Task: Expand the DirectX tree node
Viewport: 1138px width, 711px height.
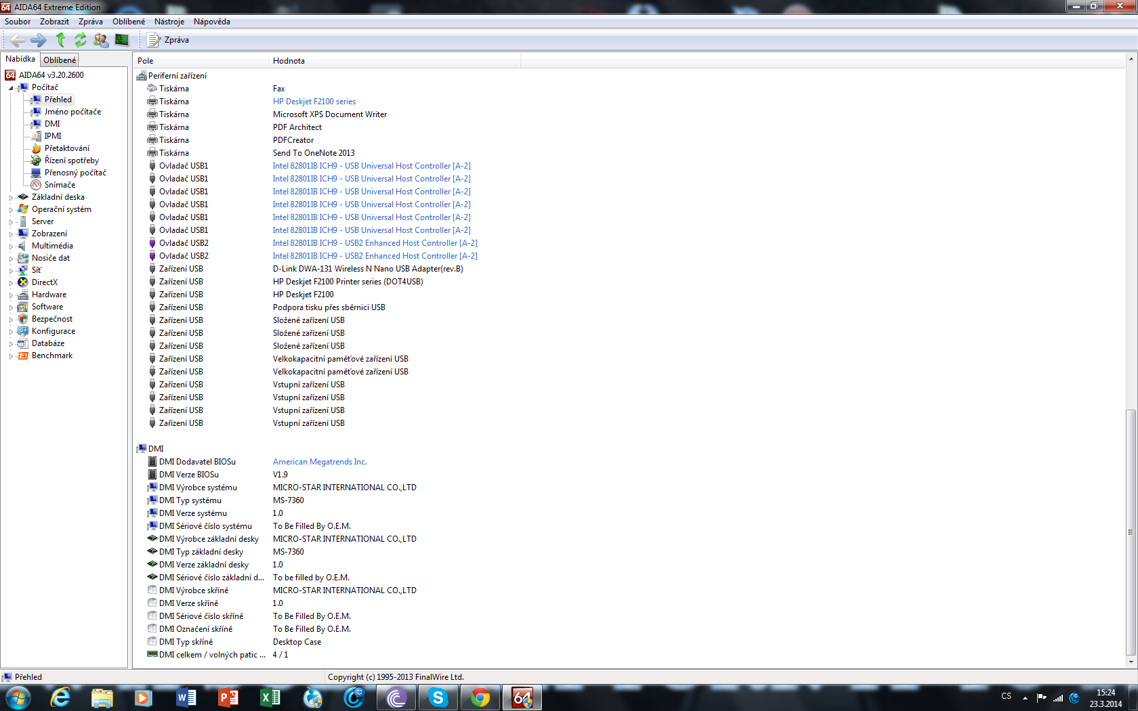Action: [x=11, y=283]
